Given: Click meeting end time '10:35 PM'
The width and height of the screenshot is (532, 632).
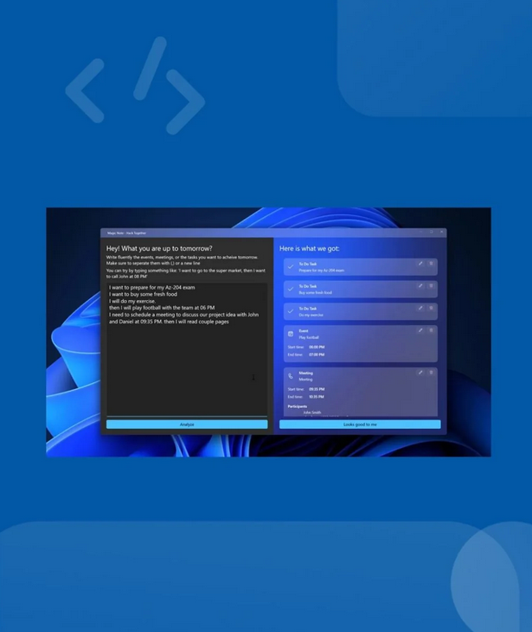Looking at the screenshot, I should [317, 397].
